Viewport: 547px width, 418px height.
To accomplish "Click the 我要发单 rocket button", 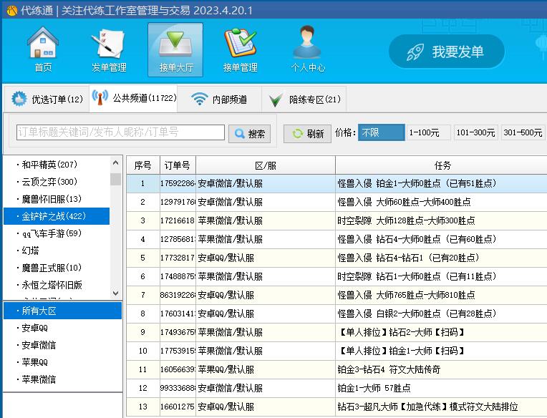I will click(x=447, y=52).
